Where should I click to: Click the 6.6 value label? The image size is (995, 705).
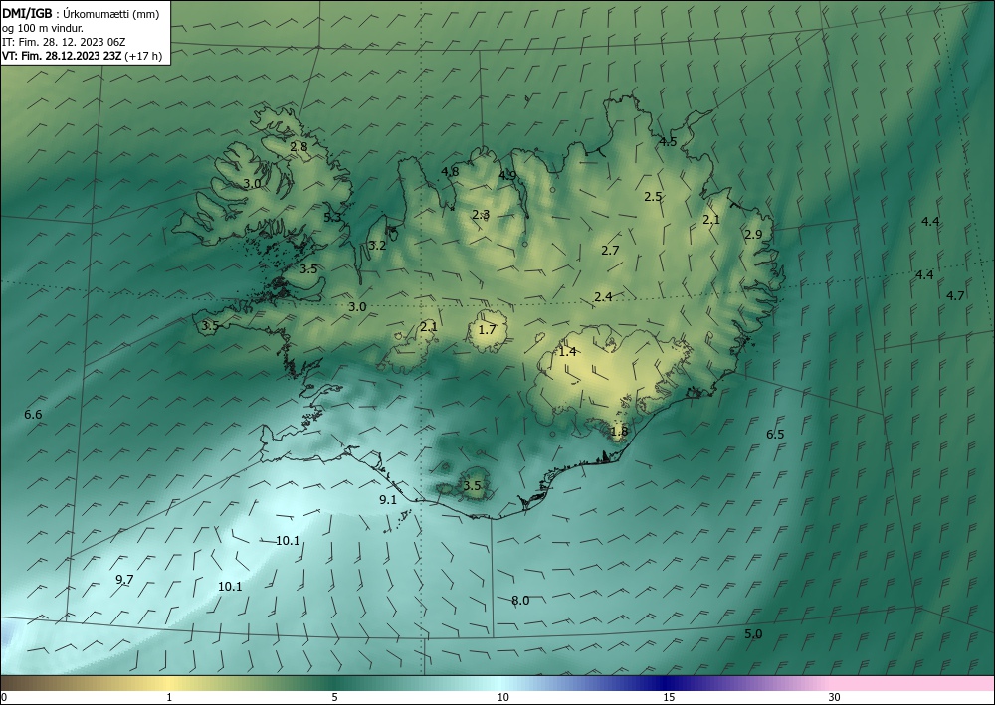tap(33, 415)
